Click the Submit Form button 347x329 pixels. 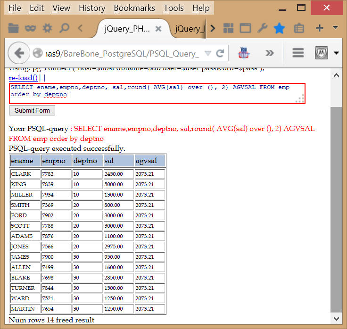pos(32,110)
